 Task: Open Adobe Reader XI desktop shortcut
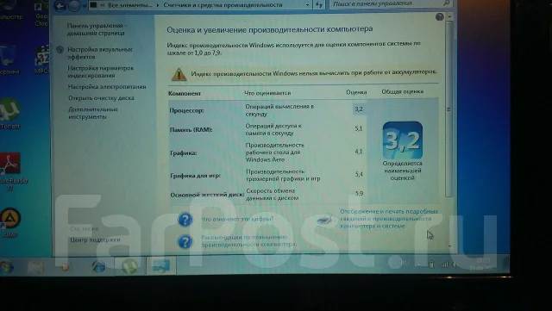pyautogui.click(x=11, y=171)
